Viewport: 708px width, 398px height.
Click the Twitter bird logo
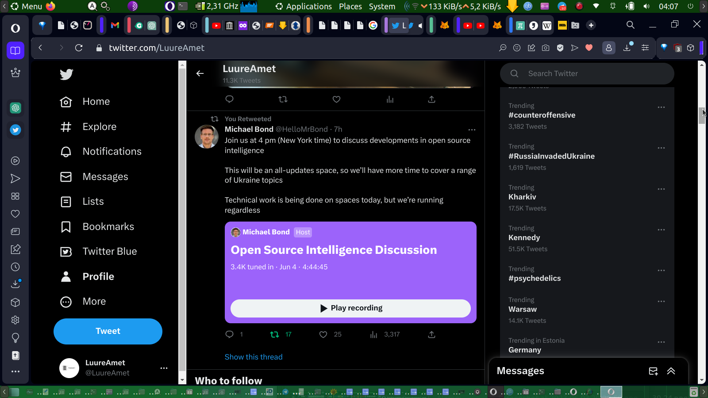(x=66, y=74)
